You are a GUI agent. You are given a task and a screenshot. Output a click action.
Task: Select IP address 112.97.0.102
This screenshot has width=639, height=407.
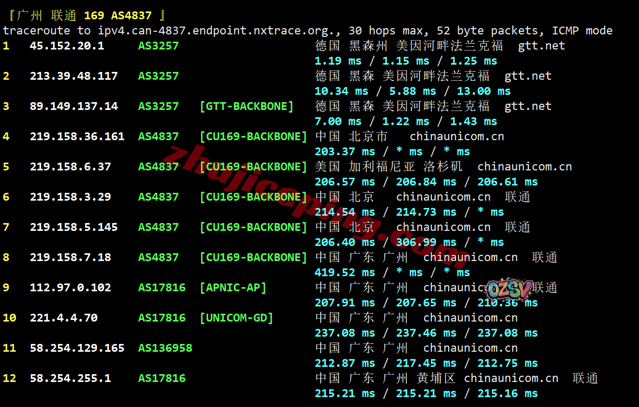[70, 288]
